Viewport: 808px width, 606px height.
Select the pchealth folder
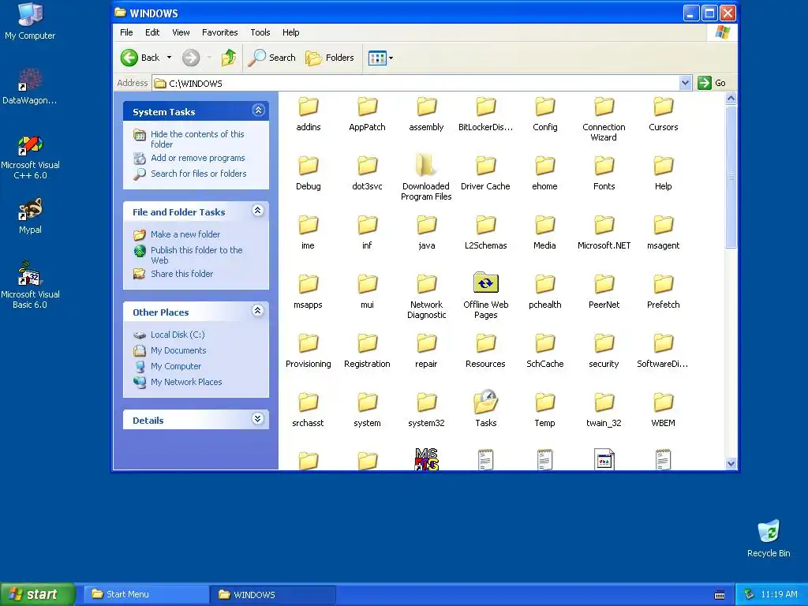tap(544, 292)
